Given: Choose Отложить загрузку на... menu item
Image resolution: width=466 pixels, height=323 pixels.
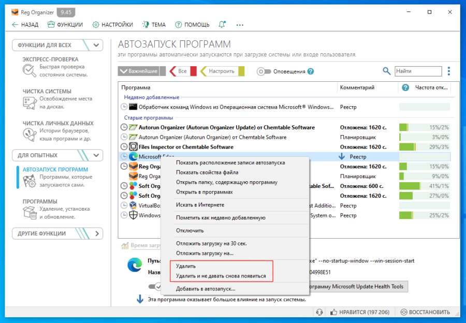Looking at the screenshot, I should [x=205, y=254].
